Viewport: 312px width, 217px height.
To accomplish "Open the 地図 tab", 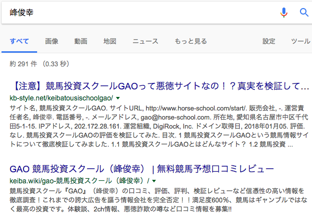I will click(x=110, y=41).
